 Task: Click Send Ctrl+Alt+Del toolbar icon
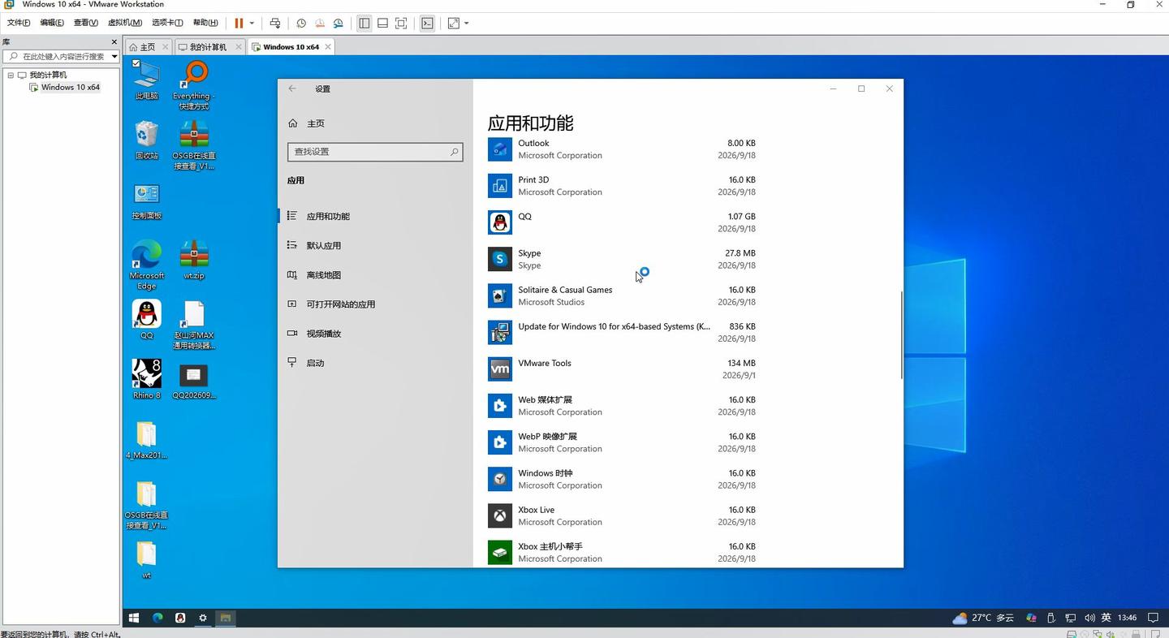click(275, 23)
